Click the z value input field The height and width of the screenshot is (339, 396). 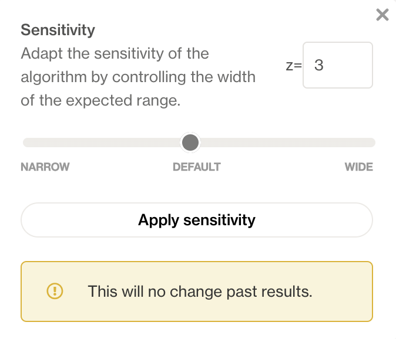pyautogui.click(x=338, y=65)
